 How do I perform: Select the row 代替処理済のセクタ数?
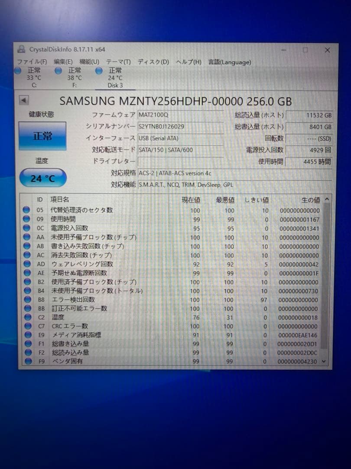(172, 210)
